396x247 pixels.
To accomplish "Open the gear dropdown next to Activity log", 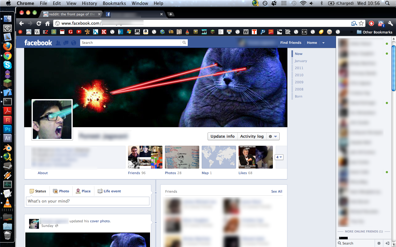I will [x=273, y=136].
